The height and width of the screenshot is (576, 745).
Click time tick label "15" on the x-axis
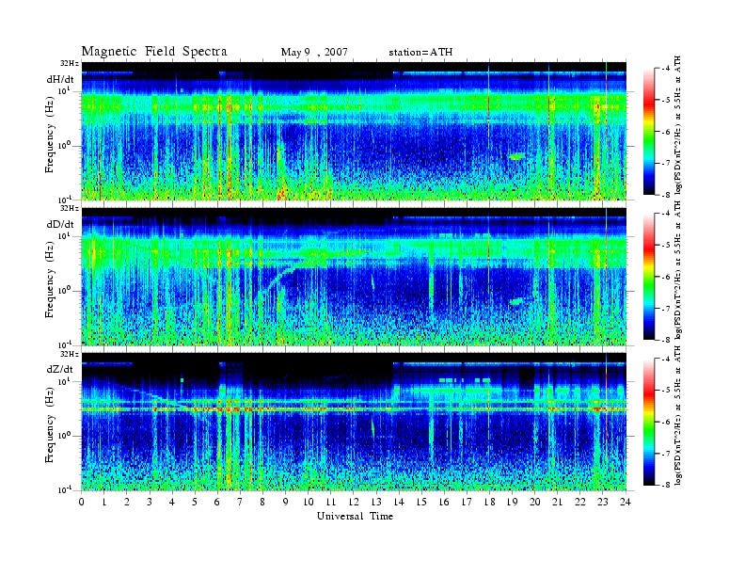point(421,502)
